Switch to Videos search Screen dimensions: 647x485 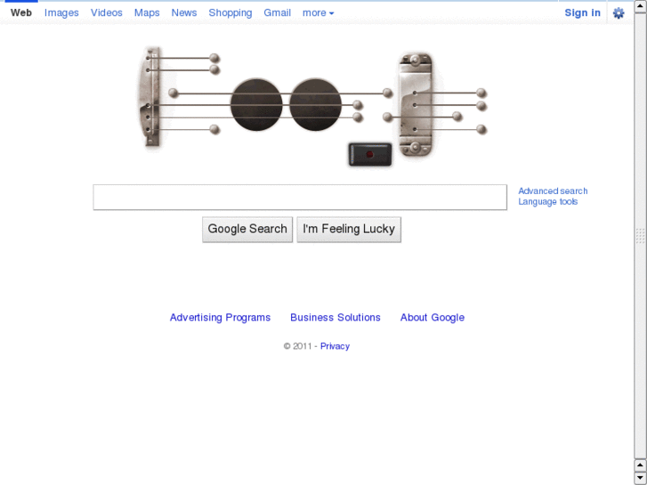pyautogui.click(x=107, y=13)
